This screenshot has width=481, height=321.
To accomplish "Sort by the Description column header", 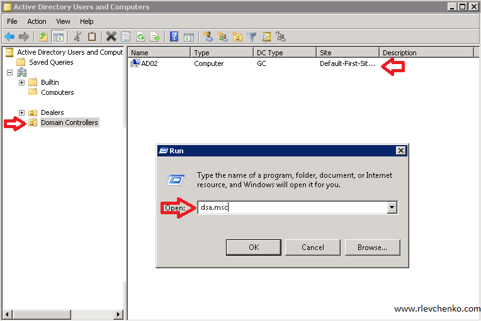I will coord(427,53).
